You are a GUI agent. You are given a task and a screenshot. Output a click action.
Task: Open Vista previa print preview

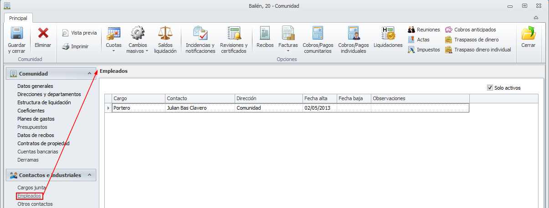79,33
